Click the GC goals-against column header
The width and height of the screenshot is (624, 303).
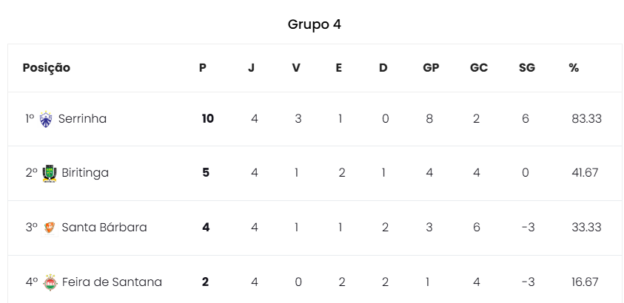pos(479,68)
